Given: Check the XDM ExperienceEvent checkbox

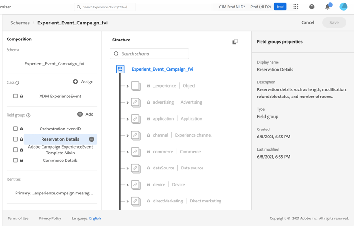Looking at the screenshot, I should click(x=16, y=96).
